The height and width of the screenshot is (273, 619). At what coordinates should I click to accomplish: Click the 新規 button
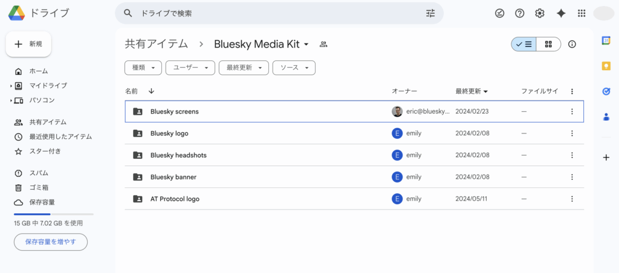point(28,44)
